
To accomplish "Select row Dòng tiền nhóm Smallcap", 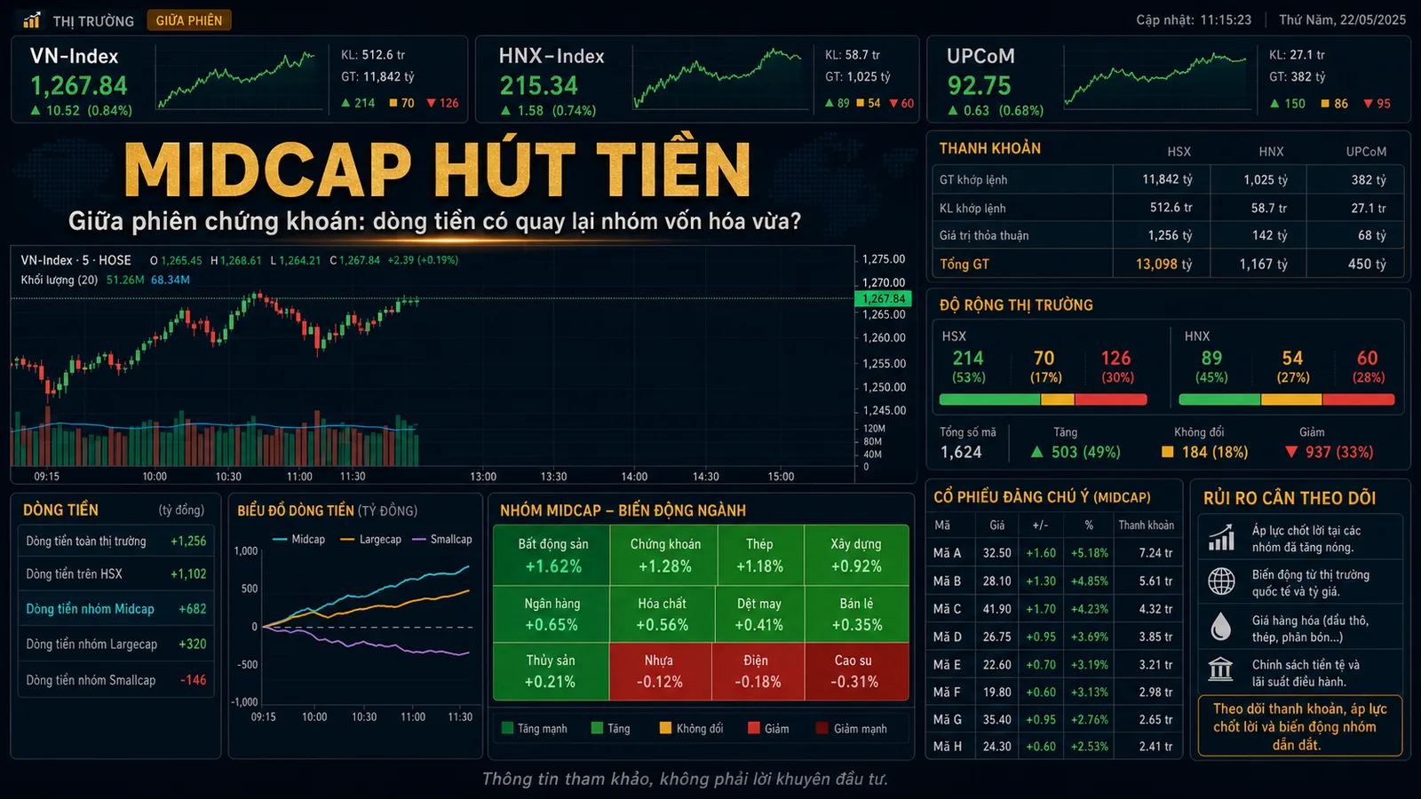I will 116,680.
